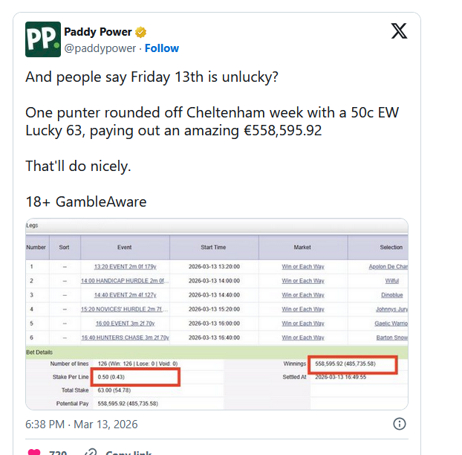Open the 6:38 PM Mar 13, 2026 timestamp

82,425
